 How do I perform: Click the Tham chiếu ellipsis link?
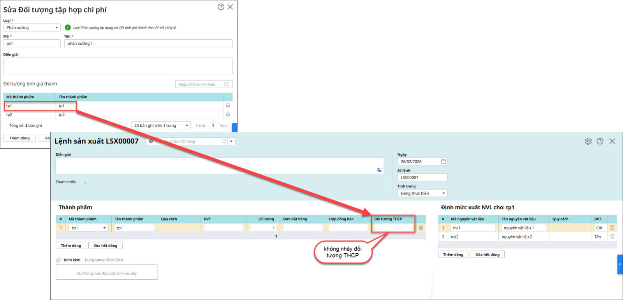click(86, 182)
